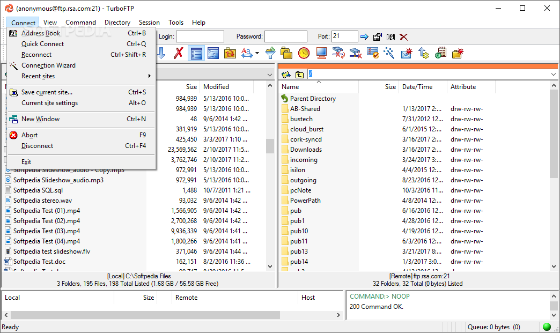This screenshot has height=333, width=560.
Task: Sort local list by Modified column
Action: point(226,87)
